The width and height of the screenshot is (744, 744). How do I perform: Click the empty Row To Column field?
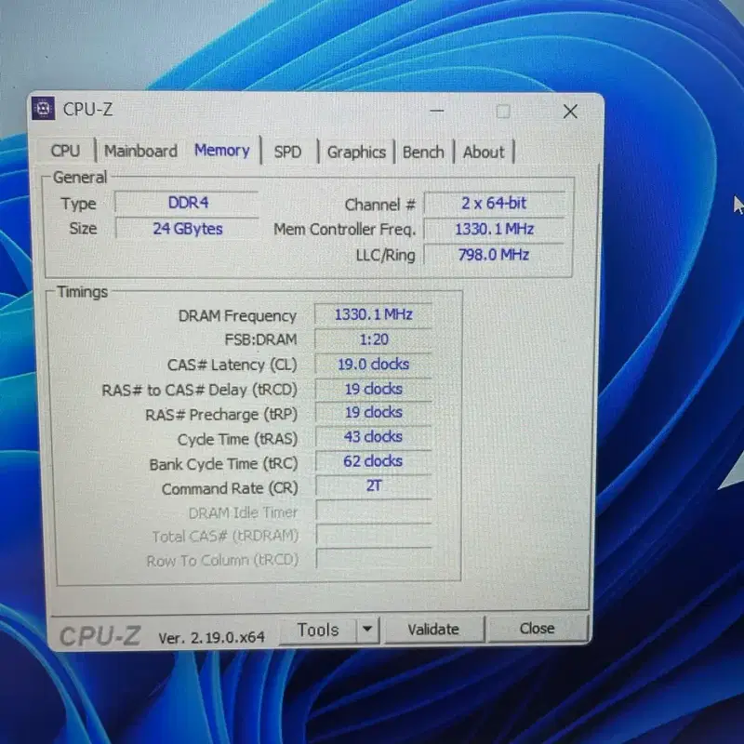[x=374, y=558]
